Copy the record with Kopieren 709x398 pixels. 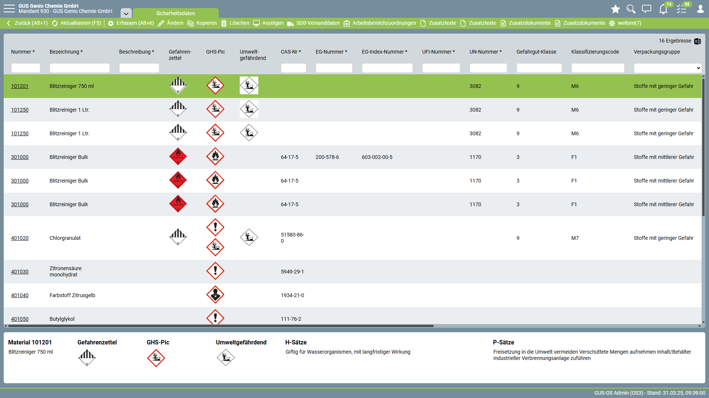202,23
